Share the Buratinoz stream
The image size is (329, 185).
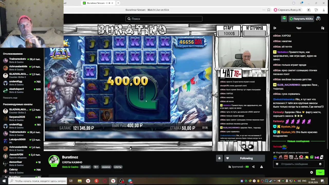tap(253, 167)
